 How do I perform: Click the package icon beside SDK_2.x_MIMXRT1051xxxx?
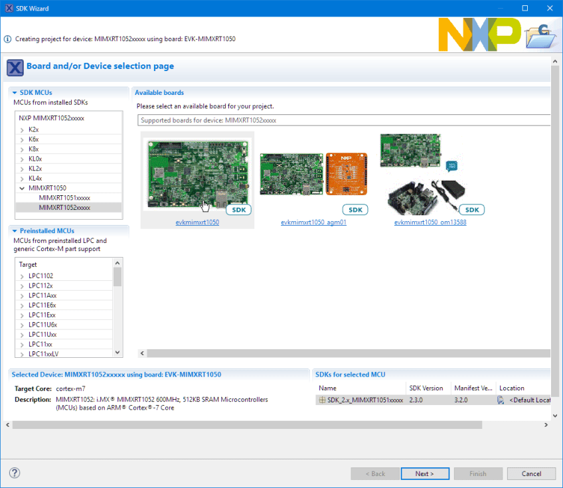coord(321,400)
